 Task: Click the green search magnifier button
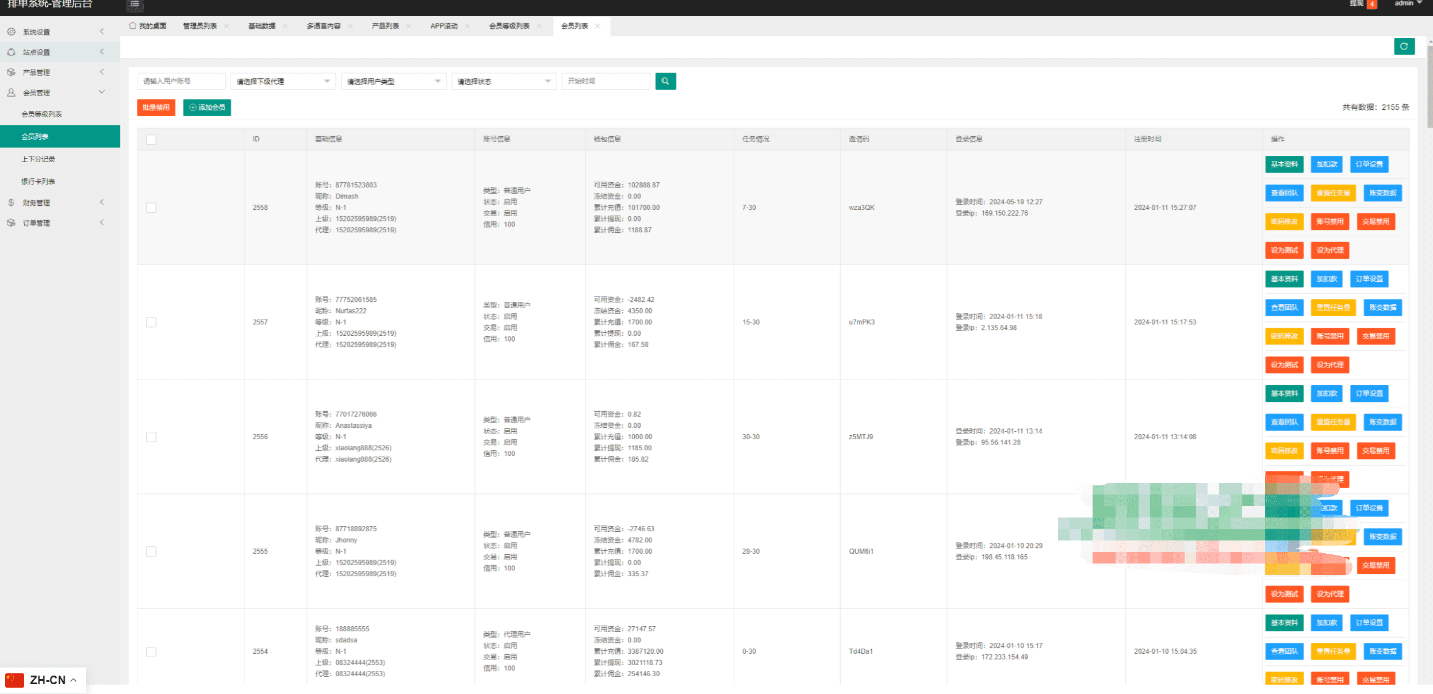(x=665, y=81)
